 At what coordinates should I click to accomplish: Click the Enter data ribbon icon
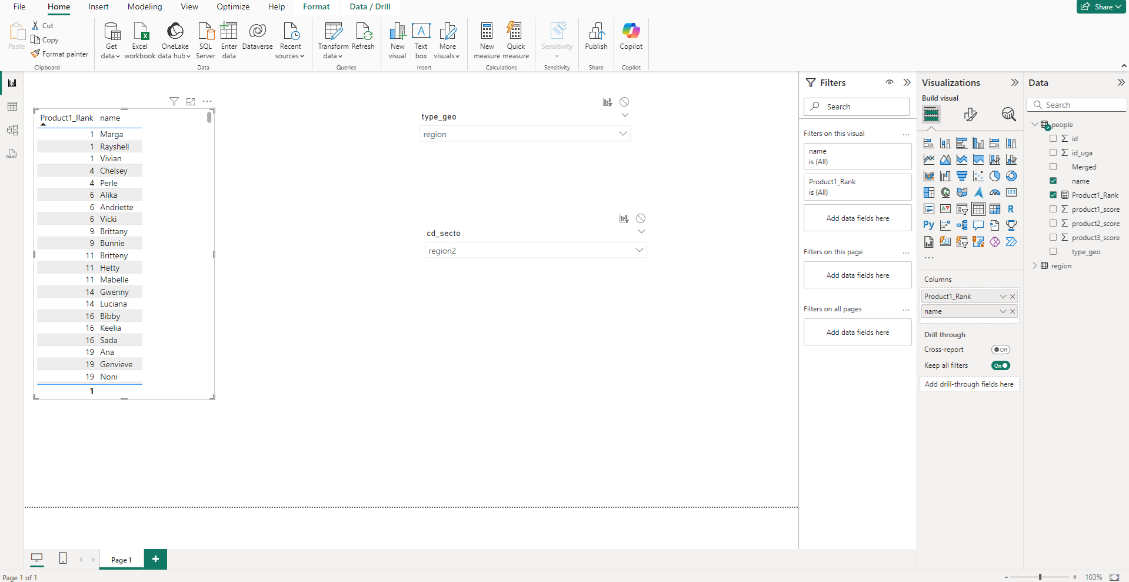click(229, 40)
